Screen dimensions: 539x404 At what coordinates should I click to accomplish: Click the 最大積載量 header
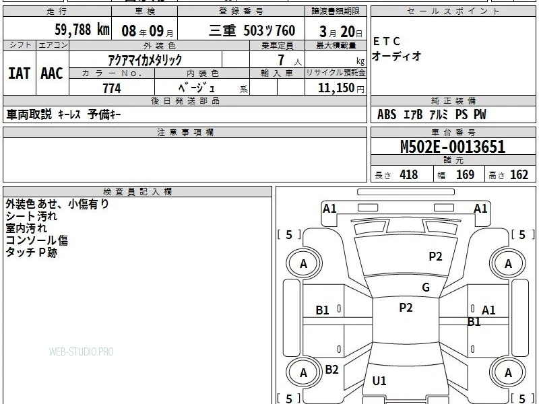pos(336,46)
